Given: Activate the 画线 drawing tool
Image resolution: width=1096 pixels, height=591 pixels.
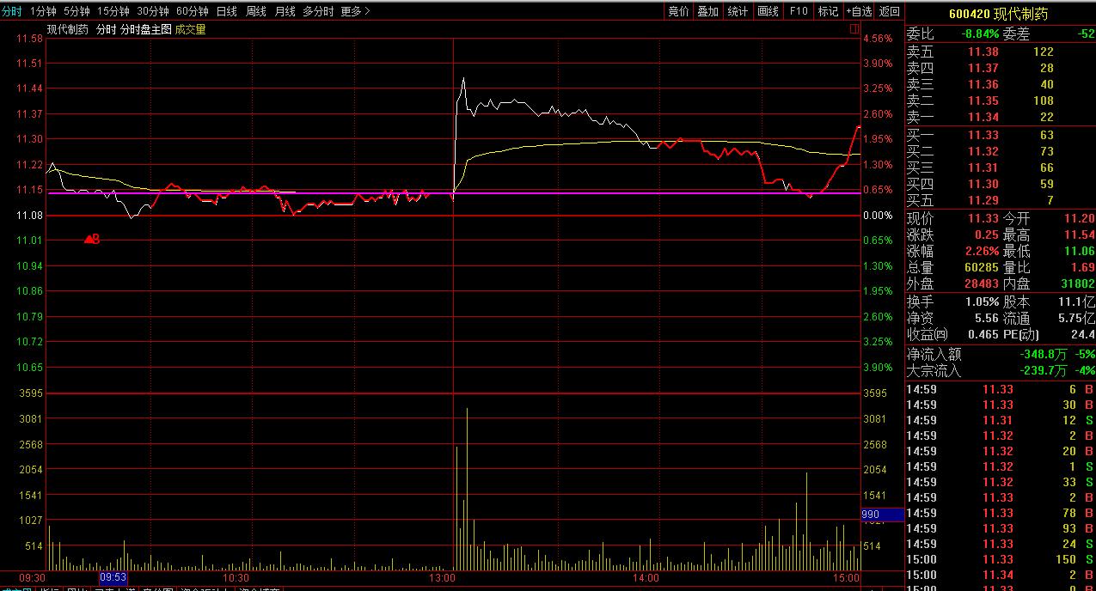Looking at the screenshot, I should pyautogui.click(x=768, y=11).
